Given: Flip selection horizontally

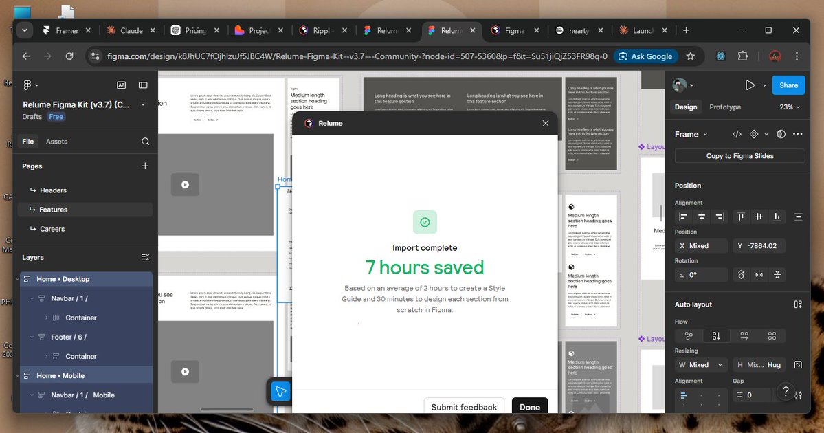Looking at the screenshot, I should [759, 275].
